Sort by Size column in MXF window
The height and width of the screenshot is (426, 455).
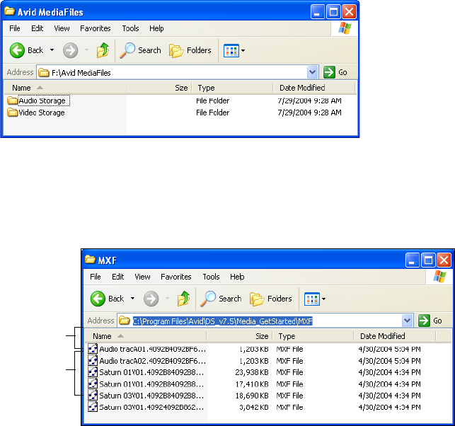tap(240, 336)
